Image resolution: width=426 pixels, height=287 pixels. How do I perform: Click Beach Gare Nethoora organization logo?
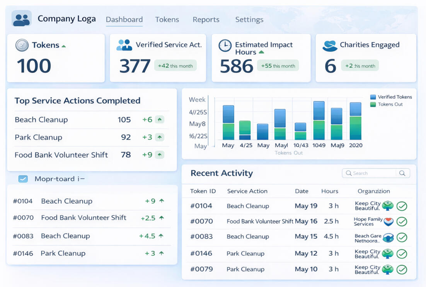tap(388, 238)
